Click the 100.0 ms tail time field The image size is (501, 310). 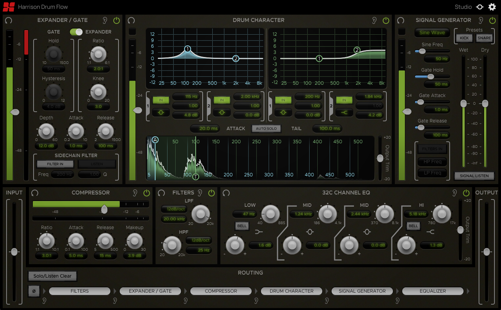click(327, 129)
